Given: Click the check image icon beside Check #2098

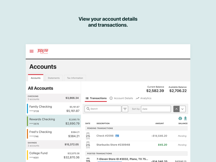Looking at the screenshot, I should pos(117,136).
